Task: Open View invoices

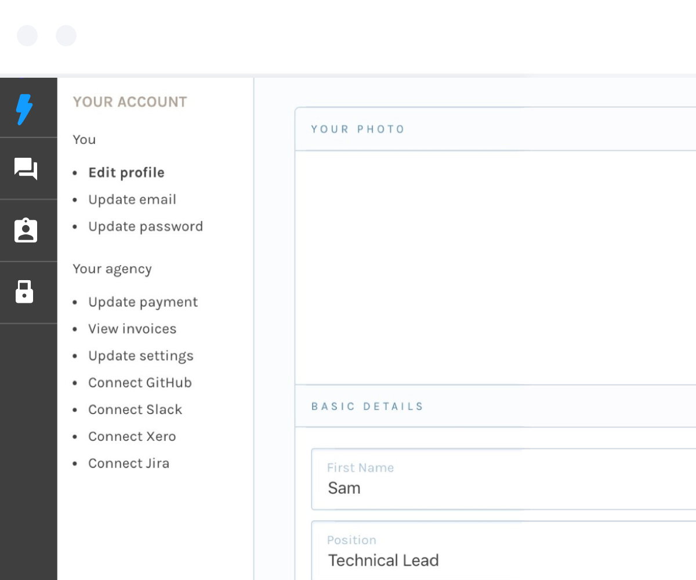Action: 132,329
